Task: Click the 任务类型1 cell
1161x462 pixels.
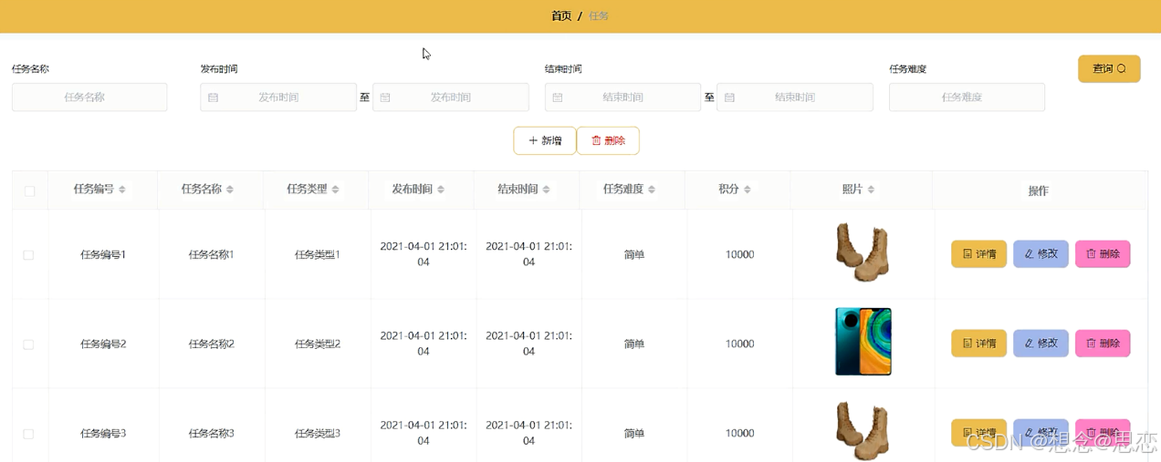Action: (x=318, y=255)
